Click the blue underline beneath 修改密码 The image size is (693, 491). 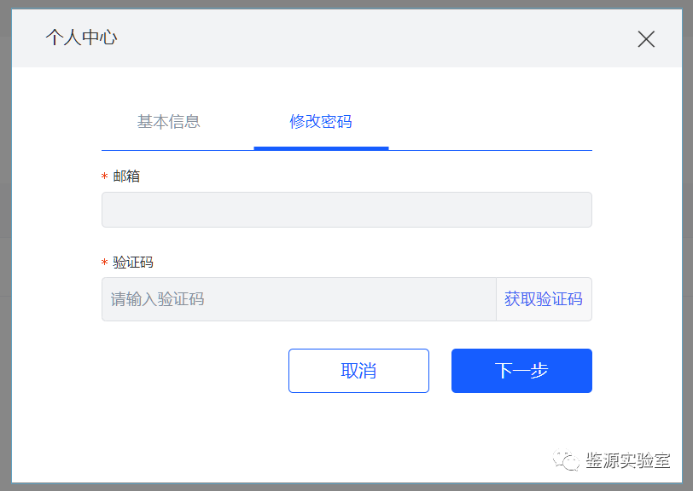(x=321, y=148)
